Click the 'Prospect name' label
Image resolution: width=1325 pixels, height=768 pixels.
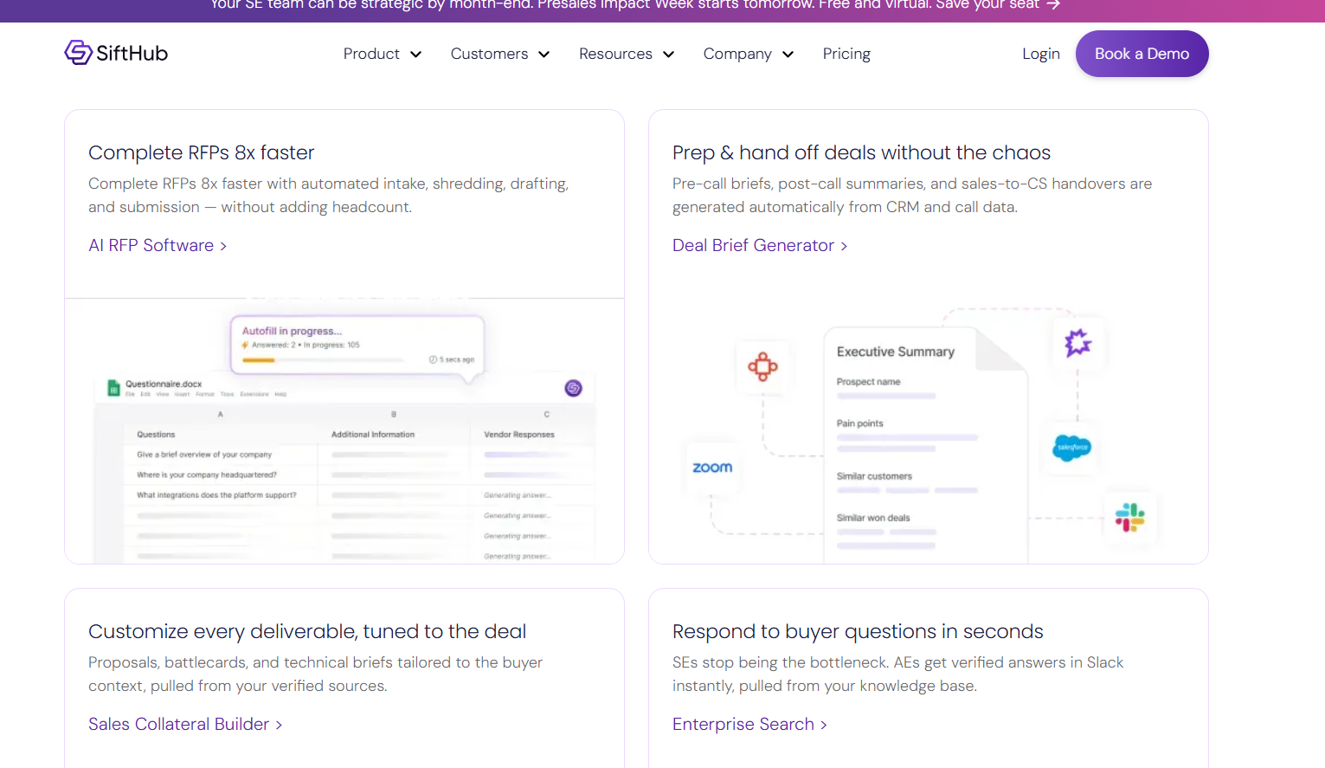(x=868, y=382)
